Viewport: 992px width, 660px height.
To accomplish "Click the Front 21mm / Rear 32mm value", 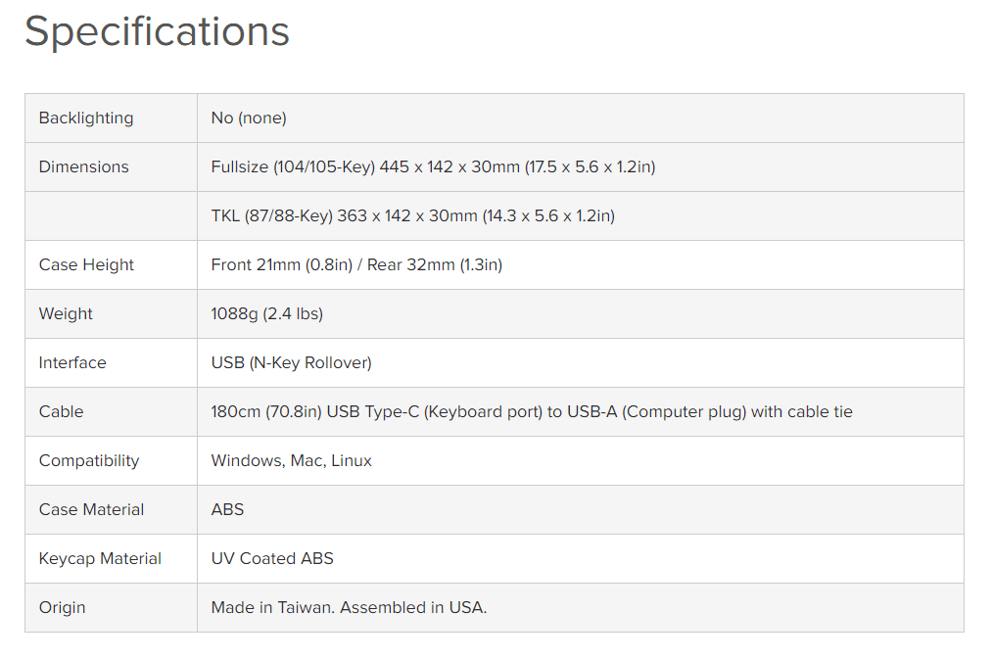I will coord(356,264).
